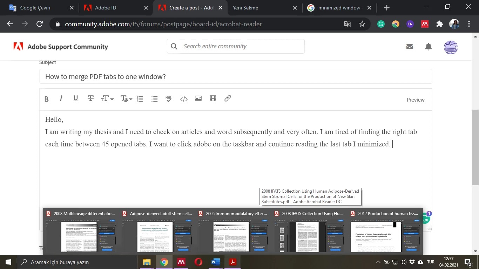This screenshot has height=269, width=479.
Task: Open Adobe Support Community home
Action: [x=61, y=47]
